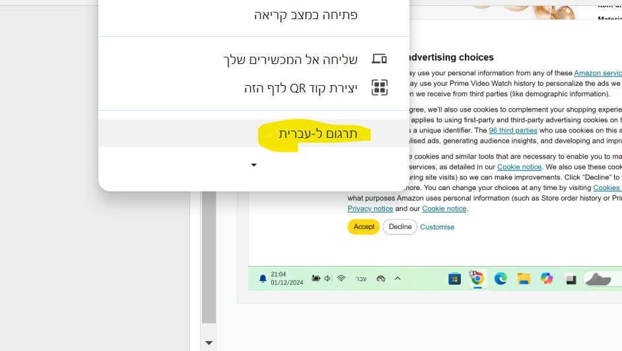
Task: Choose 'שליחה אל המכשירים שלך' menu entry
Action: [254, 59]
